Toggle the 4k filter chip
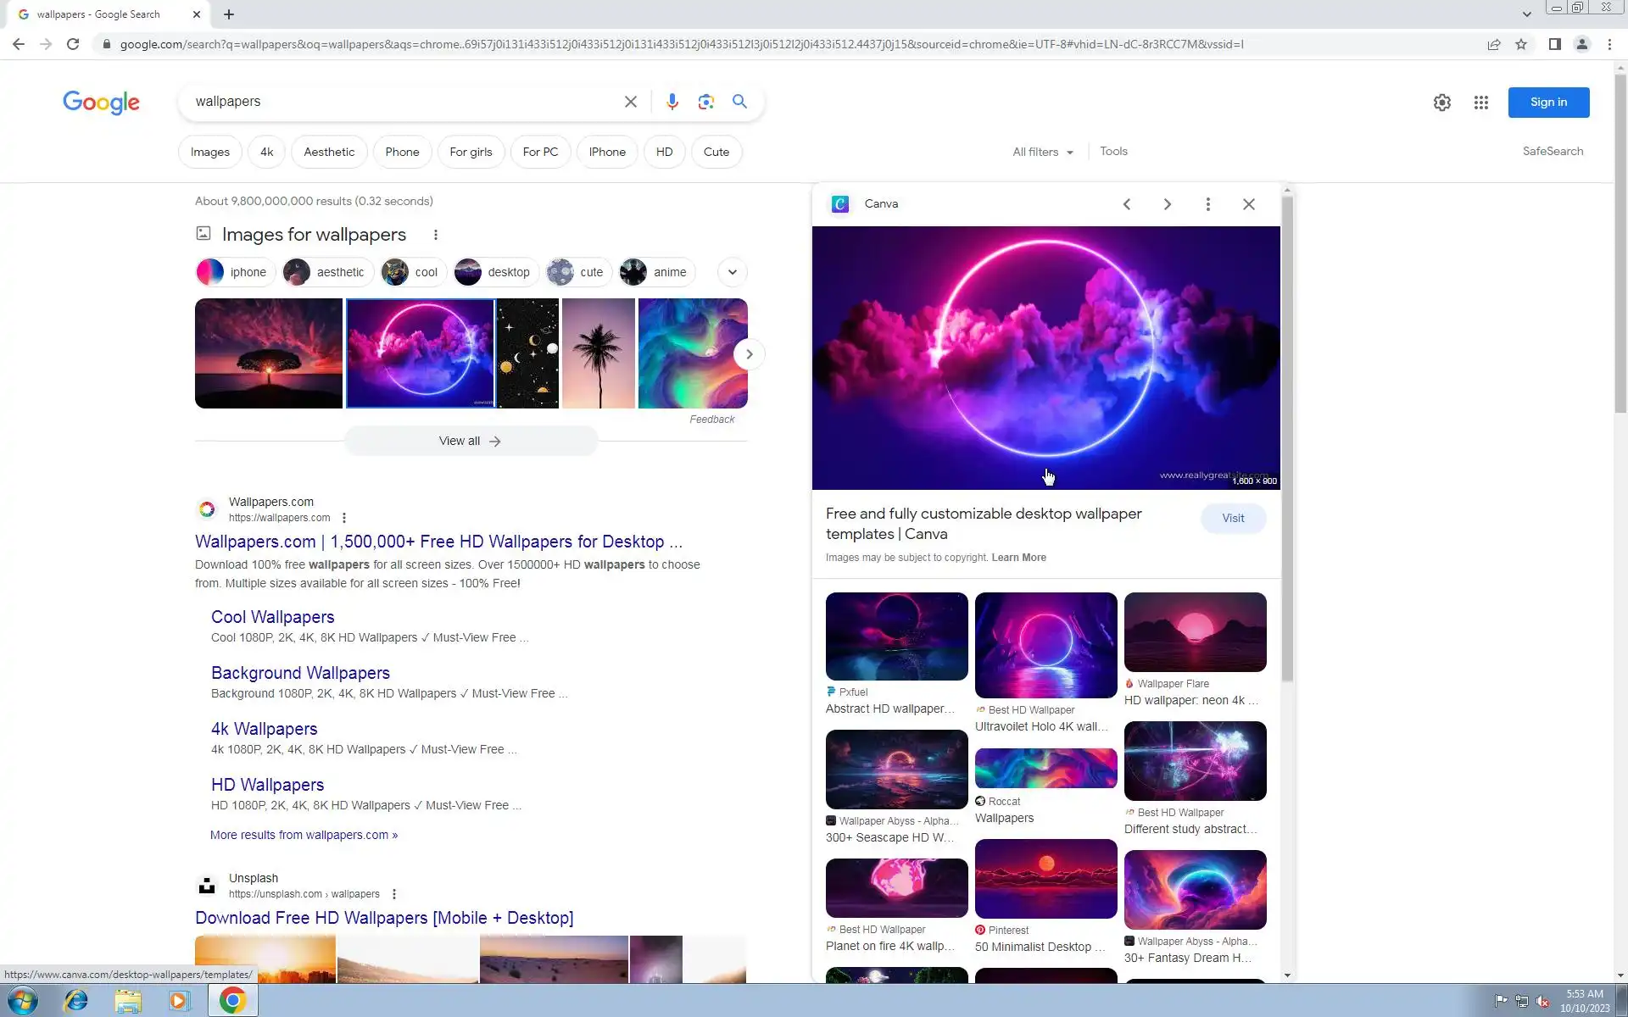 pyautogui.click(x=266, y=152)
